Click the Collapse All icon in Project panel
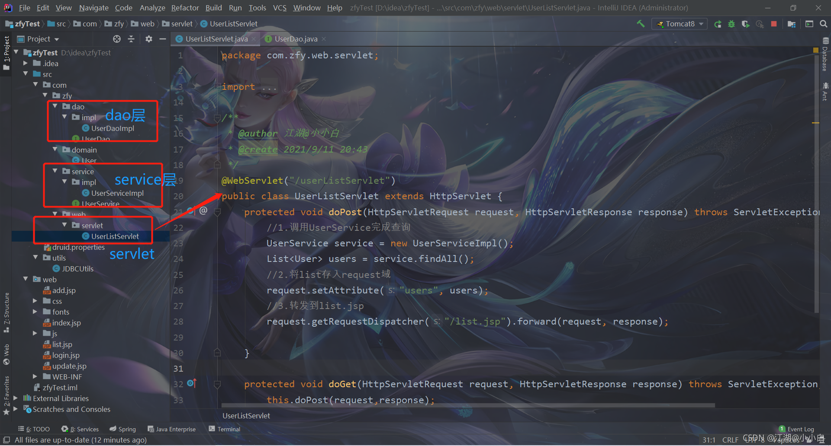The width and height of the screenshot is (831, 446). pyautogui.click(x=131, y=39)
